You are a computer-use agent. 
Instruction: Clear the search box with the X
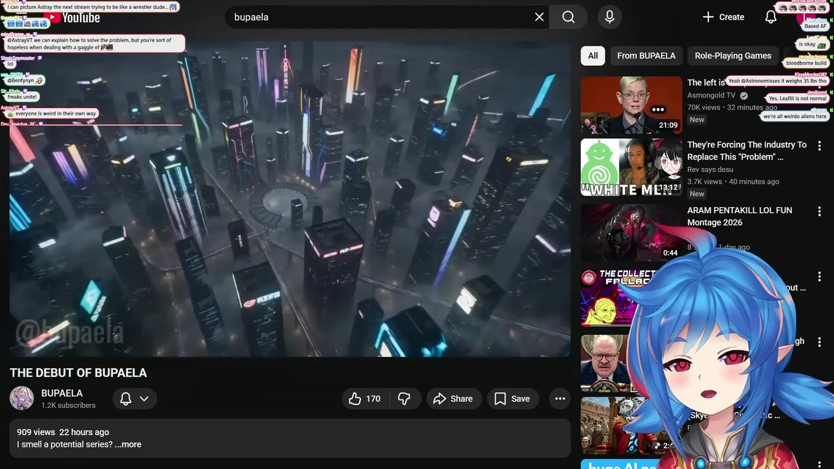coord(539,17)
